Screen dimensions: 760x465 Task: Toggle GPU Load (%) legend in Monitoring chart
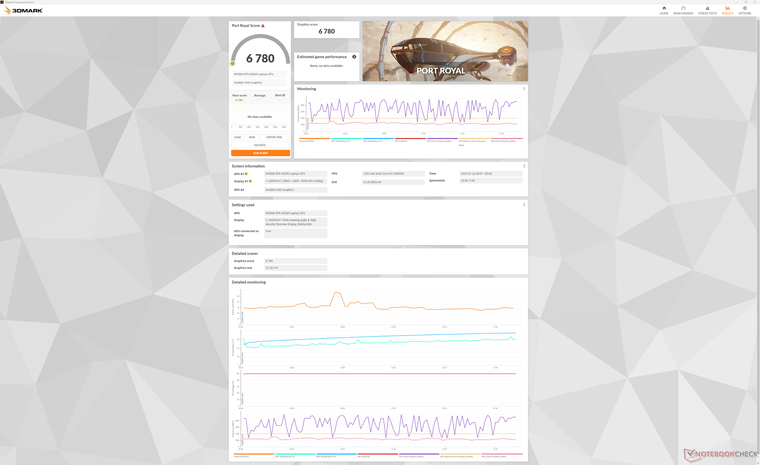[401, 141]
